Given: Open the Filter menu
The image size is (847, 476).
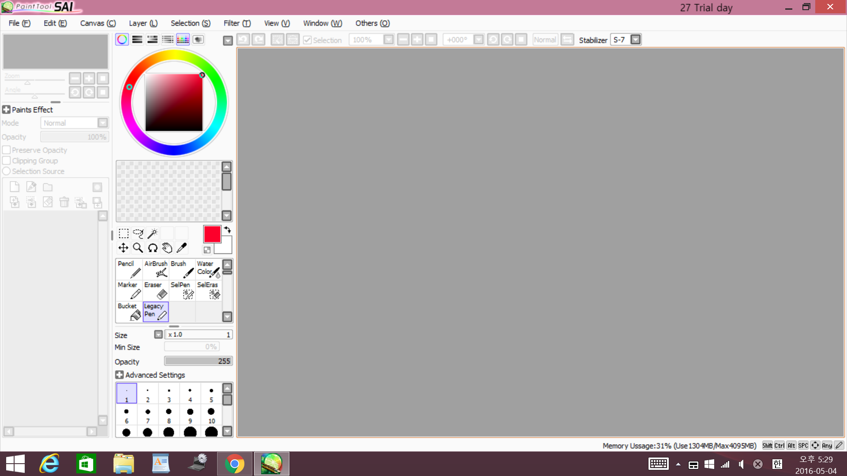Looking at the screenshot, I should [x=237, y=23].
